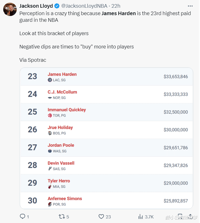Click the reply speech bubble icon

[x=23, y=217]
